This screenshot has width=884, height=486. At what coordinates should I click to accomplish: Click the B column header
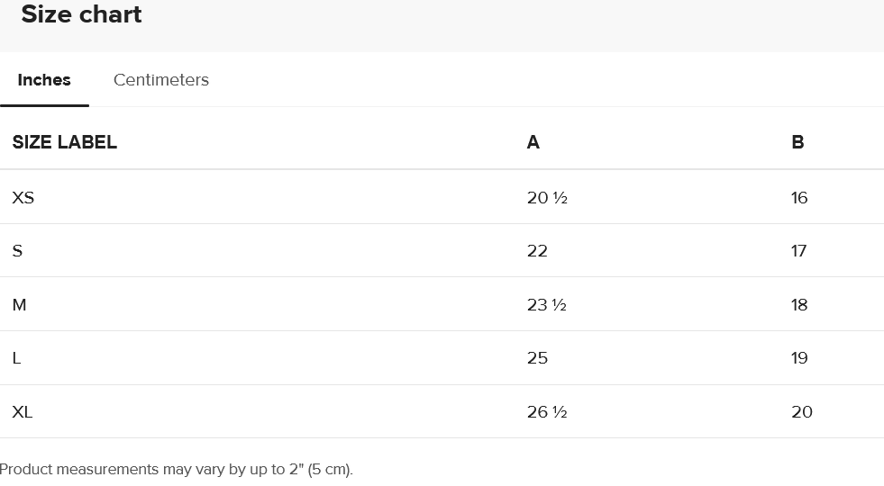pyautogui.click(x=797, y=142)
